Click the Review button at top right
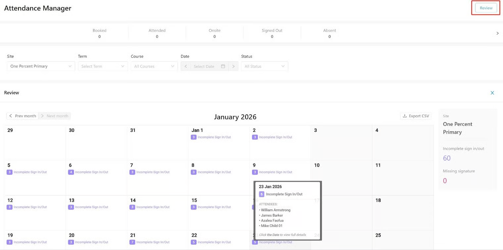 pyautogui.click(x=486, y=8)
